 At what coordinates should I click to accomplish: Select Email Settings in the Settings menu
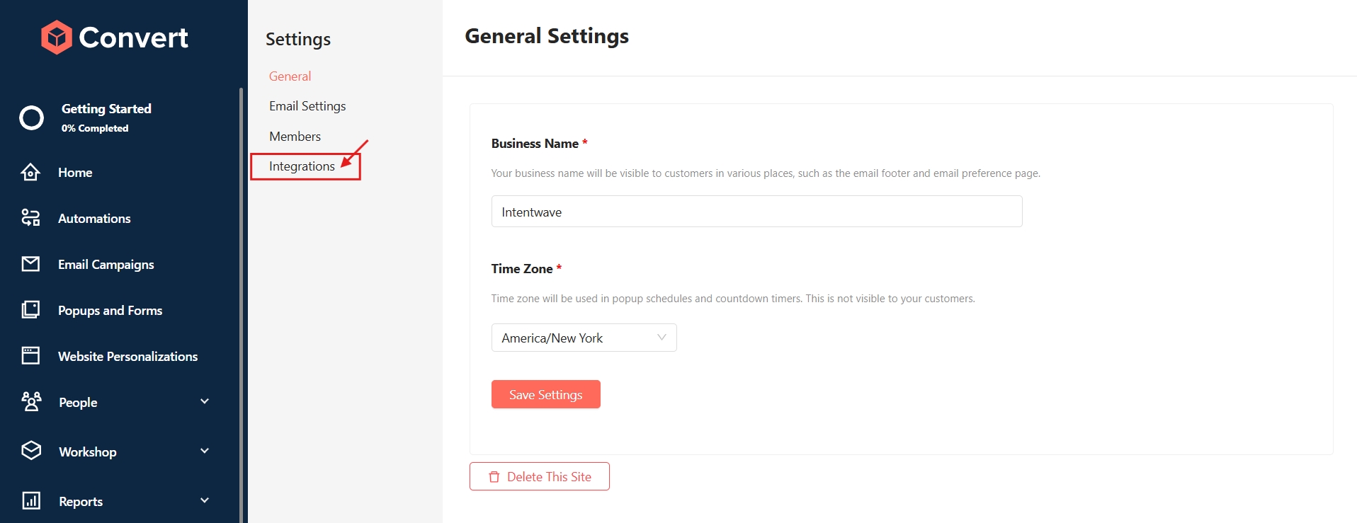[x=307, y=106]
